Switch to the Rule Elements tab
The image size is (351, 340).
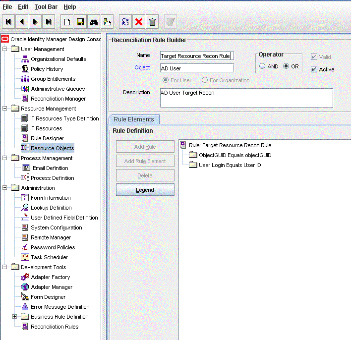(x=134, y=119)
